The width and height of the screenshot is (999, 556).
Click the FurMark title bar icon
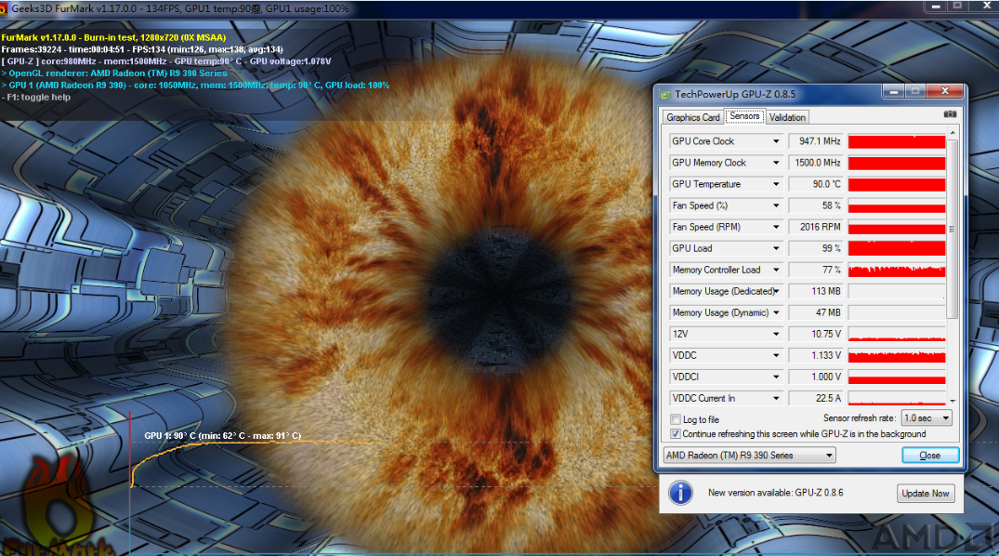(x=3, y=9)
